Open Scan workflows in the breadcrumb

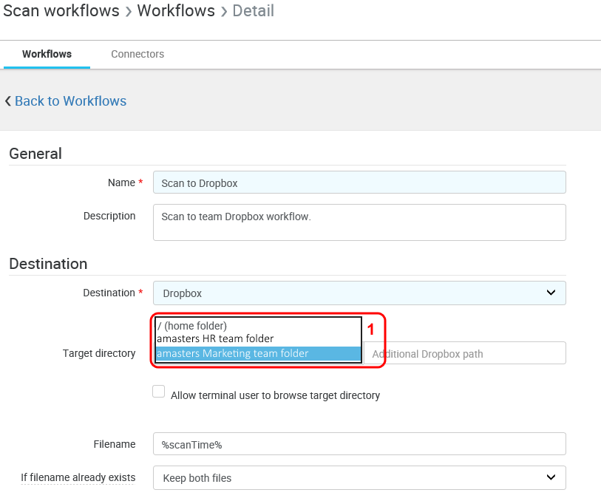61,11
